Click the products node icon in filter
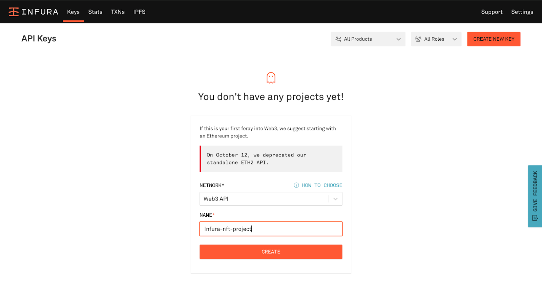This screenshot has height=298, width=542. click(338, 39)
